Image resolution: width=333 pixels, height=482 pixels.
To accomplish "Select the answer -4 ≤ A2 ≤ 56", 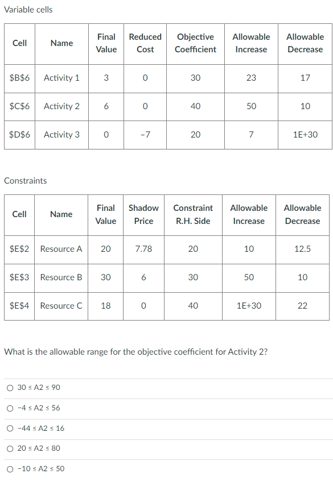I will [10, 408].
